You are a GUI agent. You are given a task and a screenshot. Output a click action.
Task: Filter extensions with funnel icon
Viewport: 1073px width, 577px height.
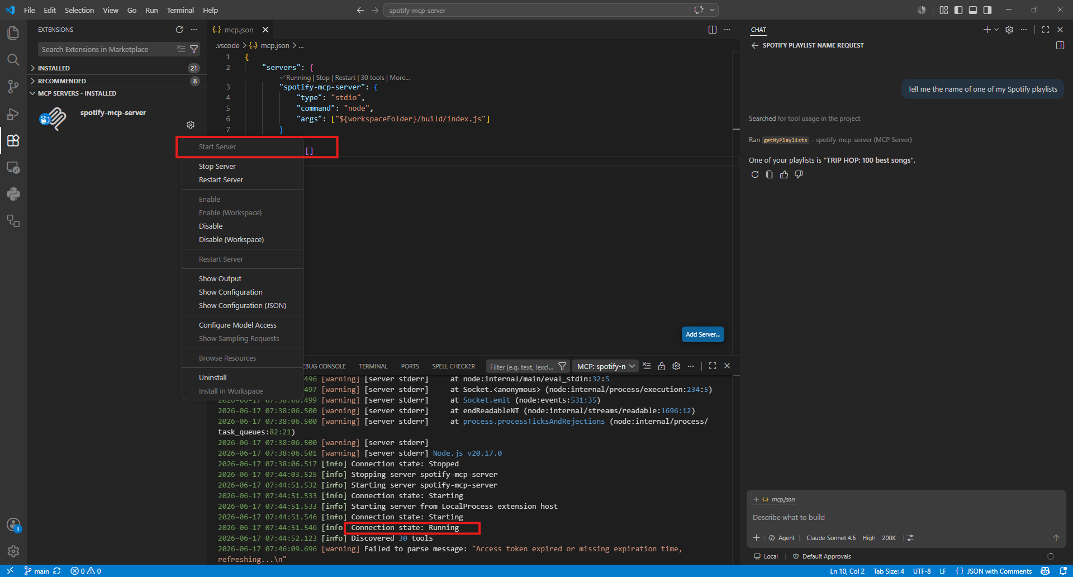click(x=194, y=49)
